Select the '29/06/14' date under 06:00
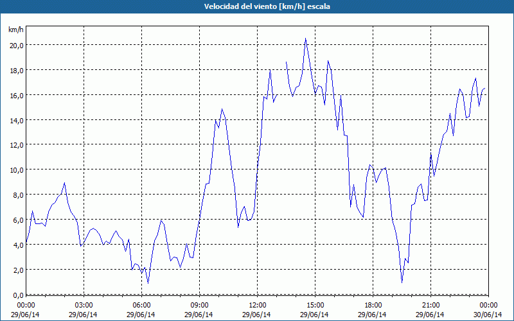 pyautogui.click(x=141, y=315)
